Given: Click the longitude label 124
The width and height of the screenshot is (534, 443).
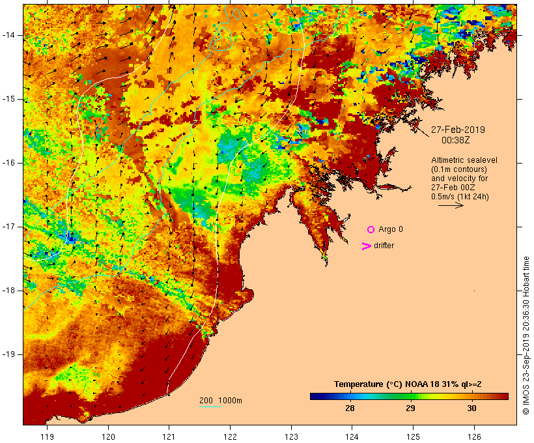Looking at the screenshot, I should click(352, 436).
